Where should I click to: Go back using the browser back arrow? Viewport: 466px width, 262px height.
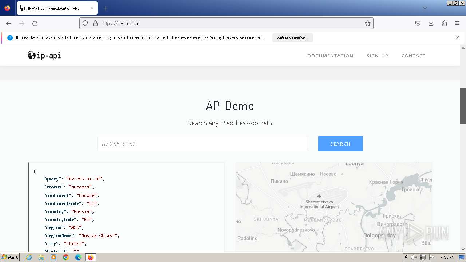pos(9,23)
